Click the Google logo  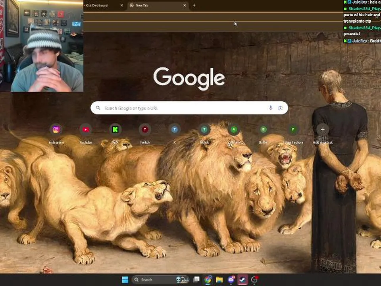pos(189,78)
